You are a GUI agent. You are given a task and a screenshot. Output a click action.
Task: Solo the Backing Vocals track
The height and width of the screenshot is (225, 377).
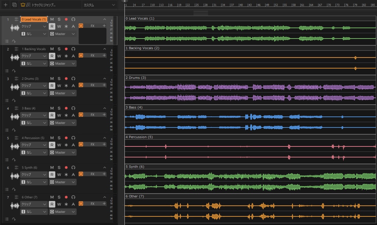(x=59, y=49)
